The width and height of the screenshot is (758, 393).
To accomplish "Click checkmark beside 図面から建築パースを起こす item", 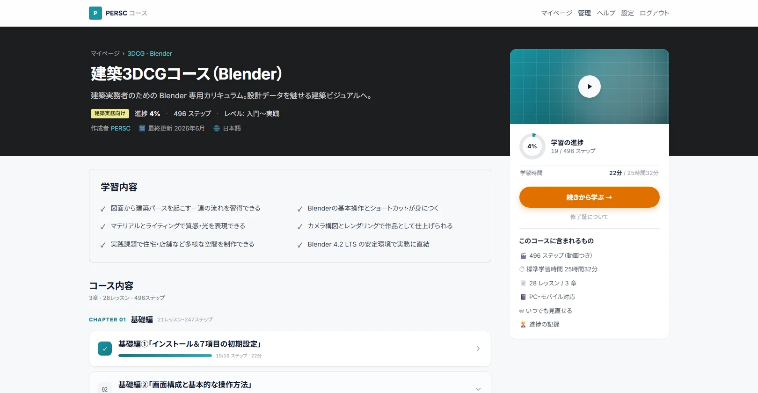I will point(103,209).
